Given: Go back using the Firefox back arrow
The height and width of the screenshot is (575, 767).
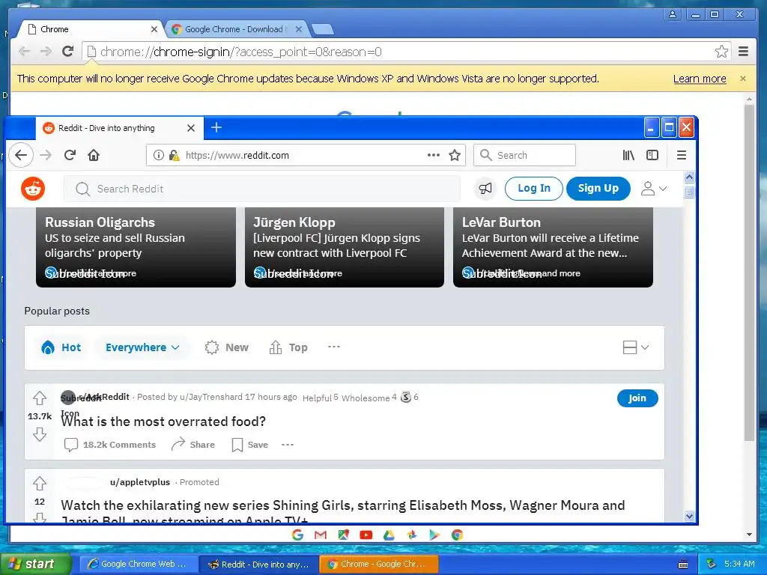Looking at the screenshot, I should [x=20, y=156].
